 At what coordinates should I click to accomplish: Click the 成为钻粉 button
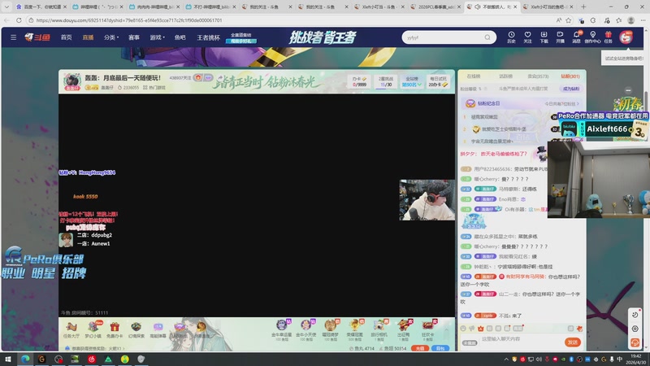571,89
